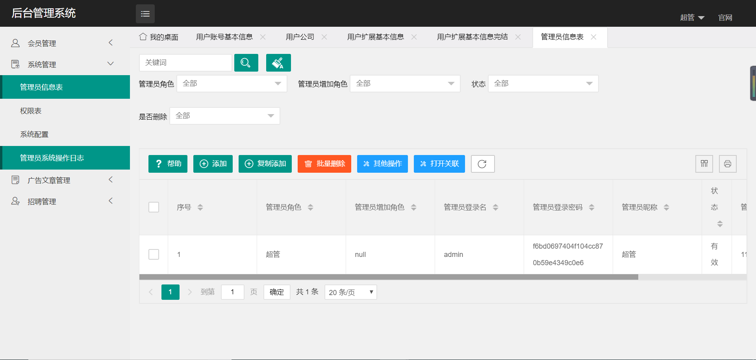
Task: Click the 复制添加 button
Action: click(x=265, y=164)
